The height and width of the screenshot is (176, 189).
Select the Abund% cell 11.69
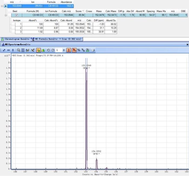33,28
